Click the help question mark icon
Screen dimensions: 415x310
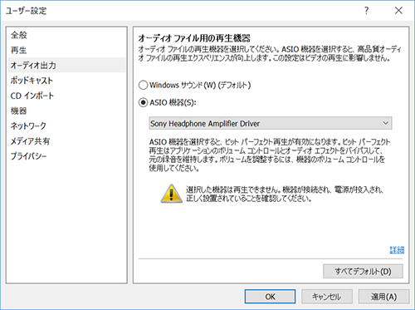point(366,11)
